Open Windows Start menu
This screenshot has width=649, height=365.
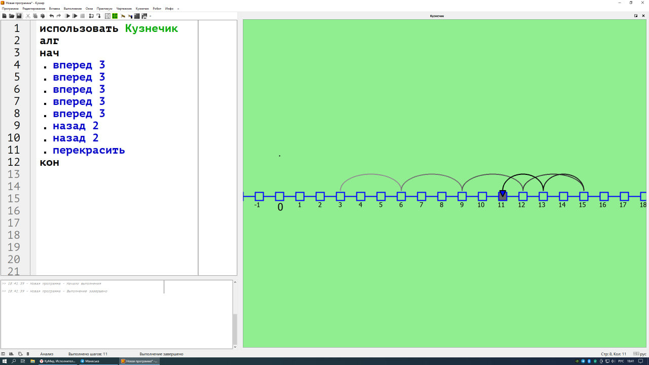coord(5,361)
